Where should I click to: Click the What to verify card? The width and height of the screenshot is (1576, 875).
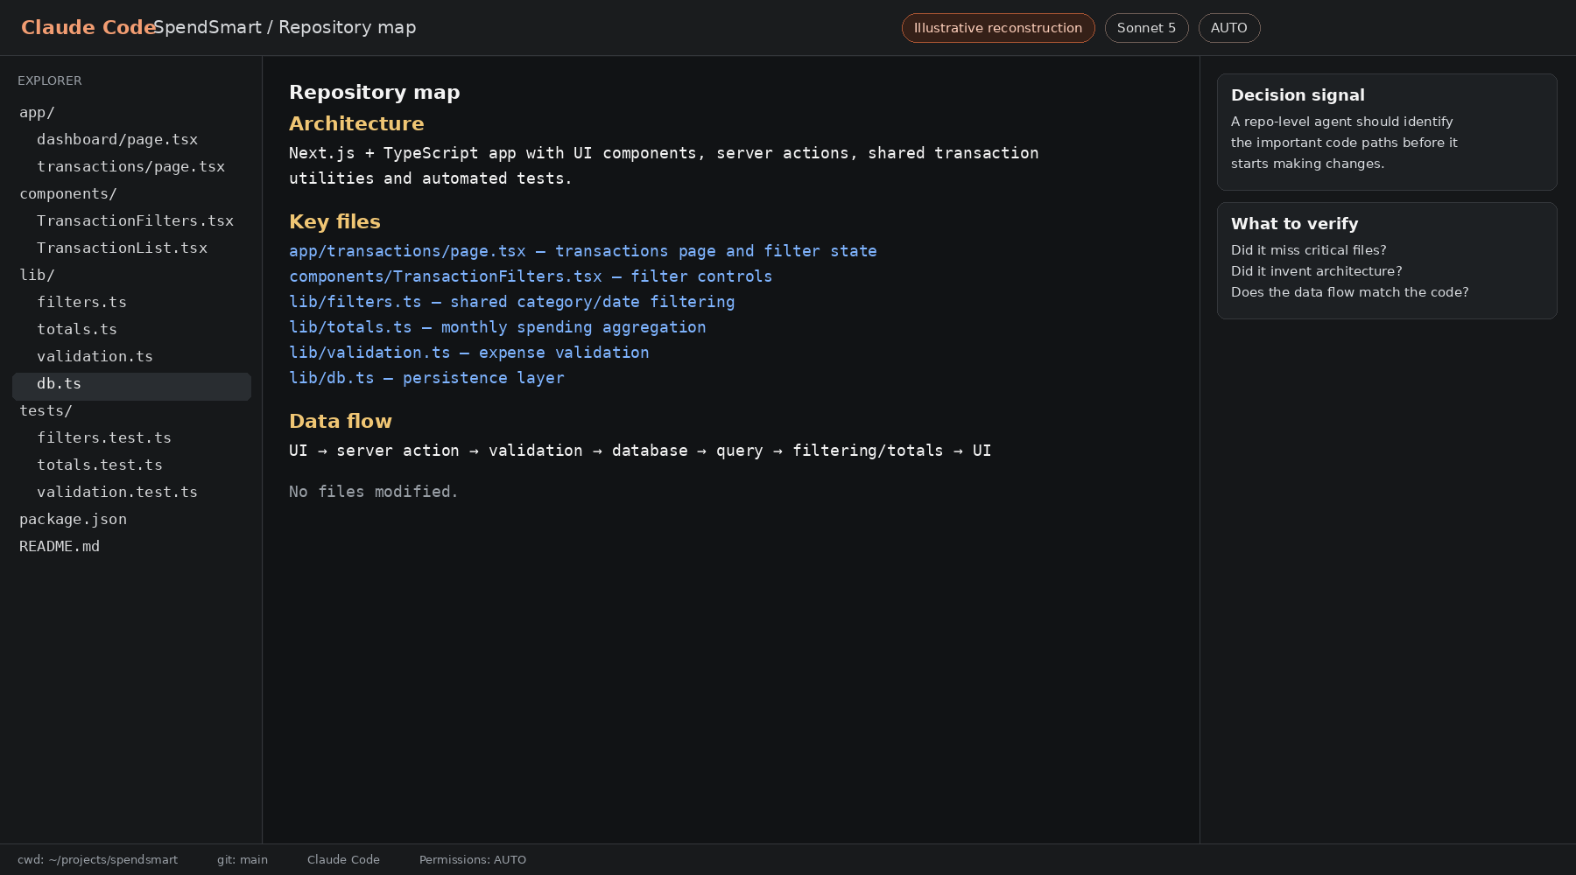(x=1387, y=261)
